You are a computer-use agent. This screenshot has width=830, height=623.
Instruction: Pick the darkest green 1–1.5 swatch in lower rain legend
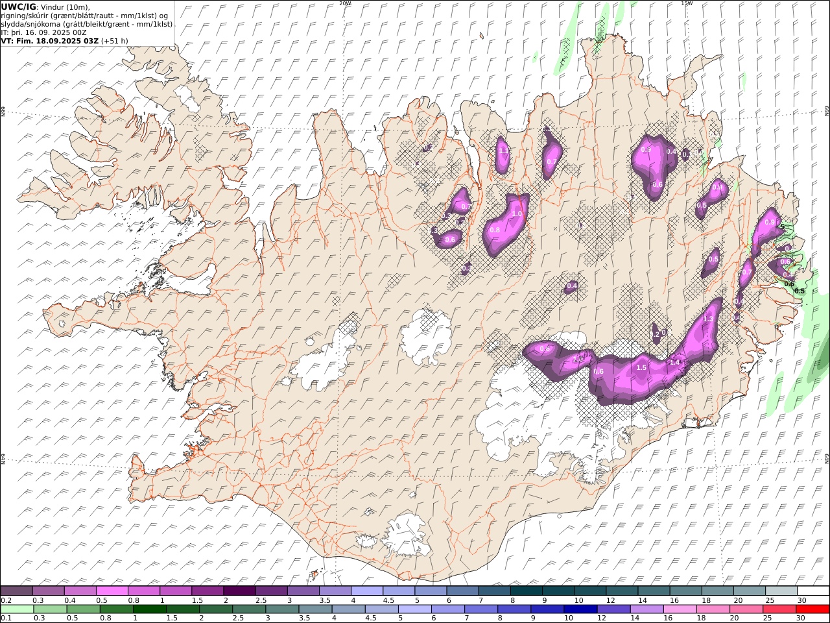tap(149, 609)
